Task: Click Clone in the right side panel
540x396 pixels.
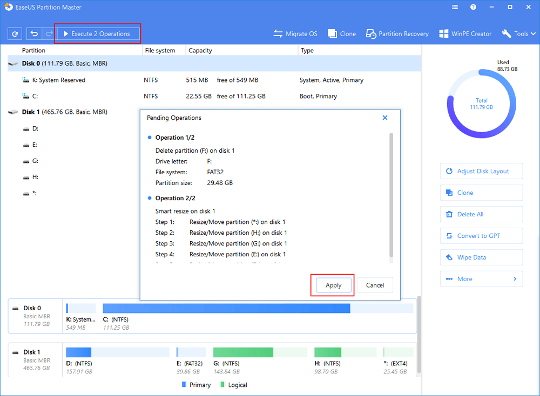Action: pyautogui.click(x=481, y=193)
